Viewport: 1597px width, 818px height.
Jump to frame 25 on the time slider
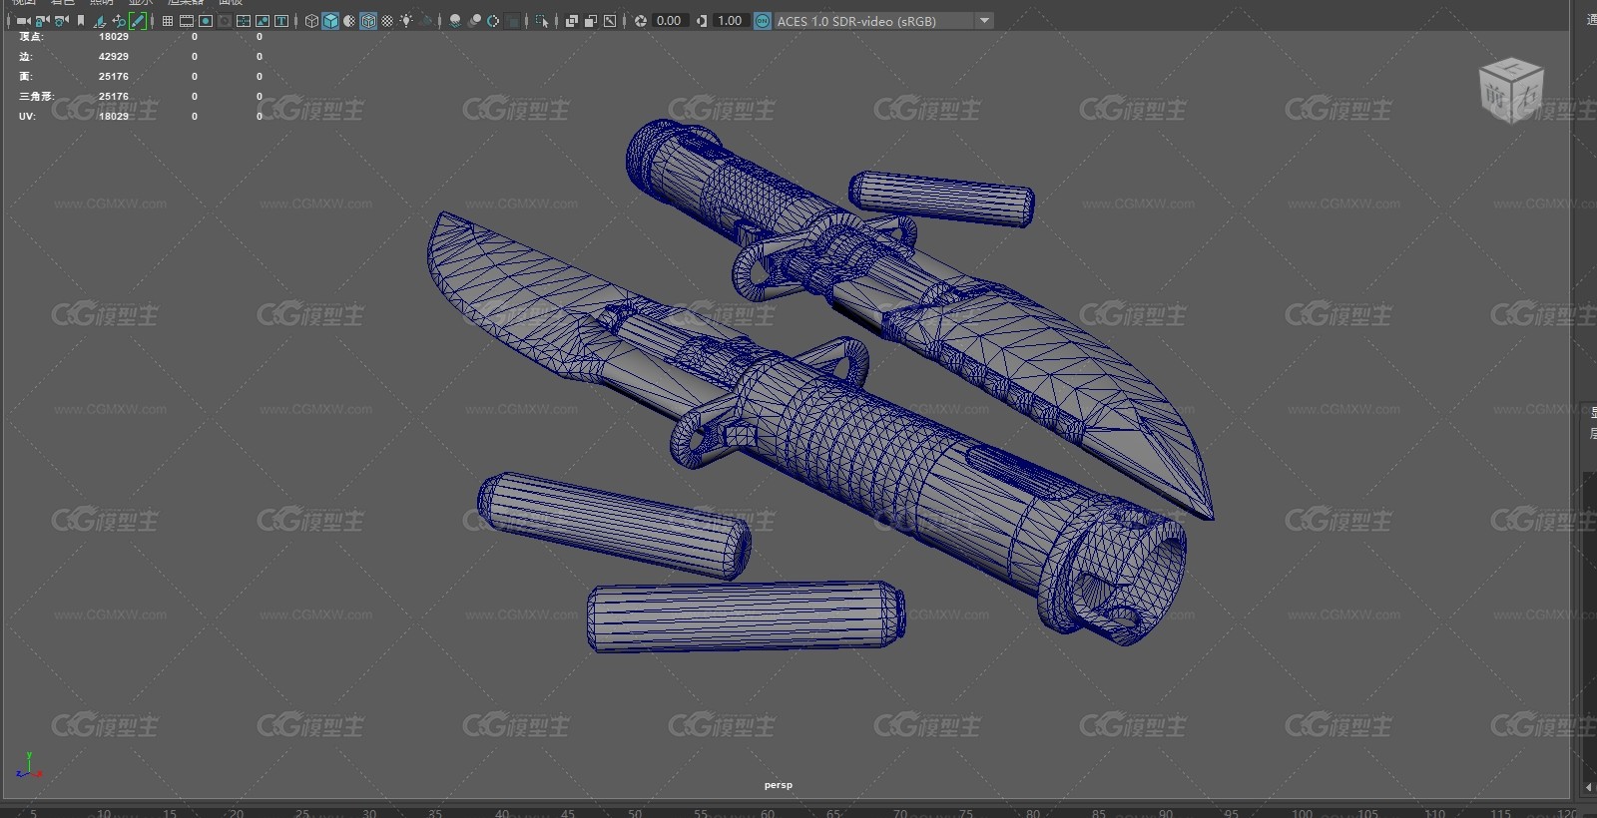click(x=301, y=813)
